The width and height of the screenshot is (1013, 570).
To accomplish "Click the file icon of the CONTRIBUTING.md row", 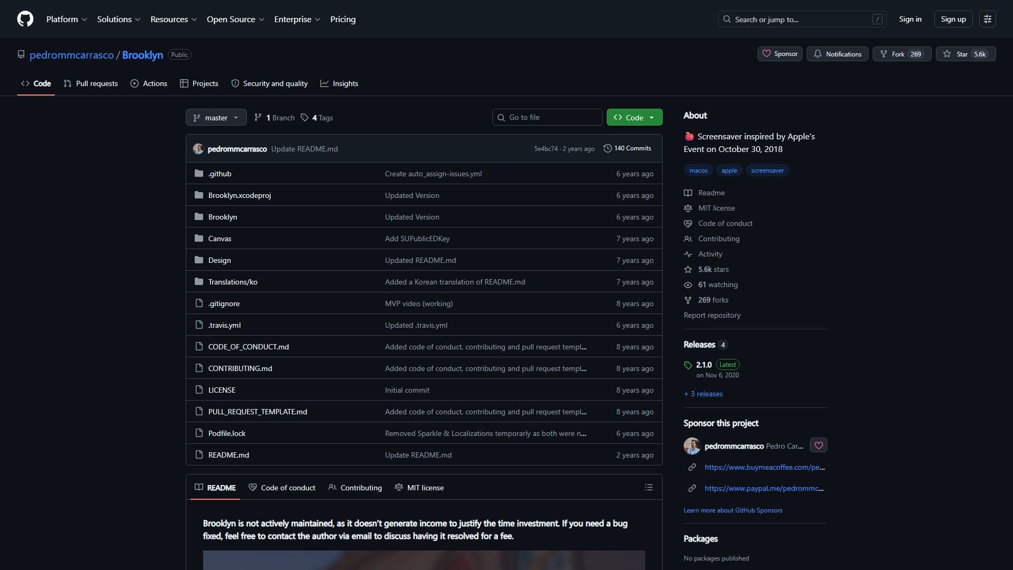I will pyautogui.click(x=199, y=368).
